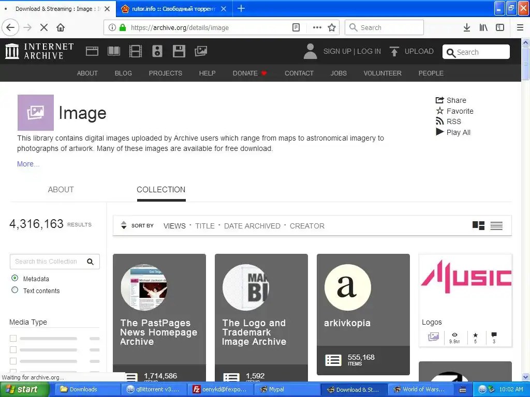Select the Text contents radio option
The width and height of the screenshot is (530, 397).
(14, 289)
